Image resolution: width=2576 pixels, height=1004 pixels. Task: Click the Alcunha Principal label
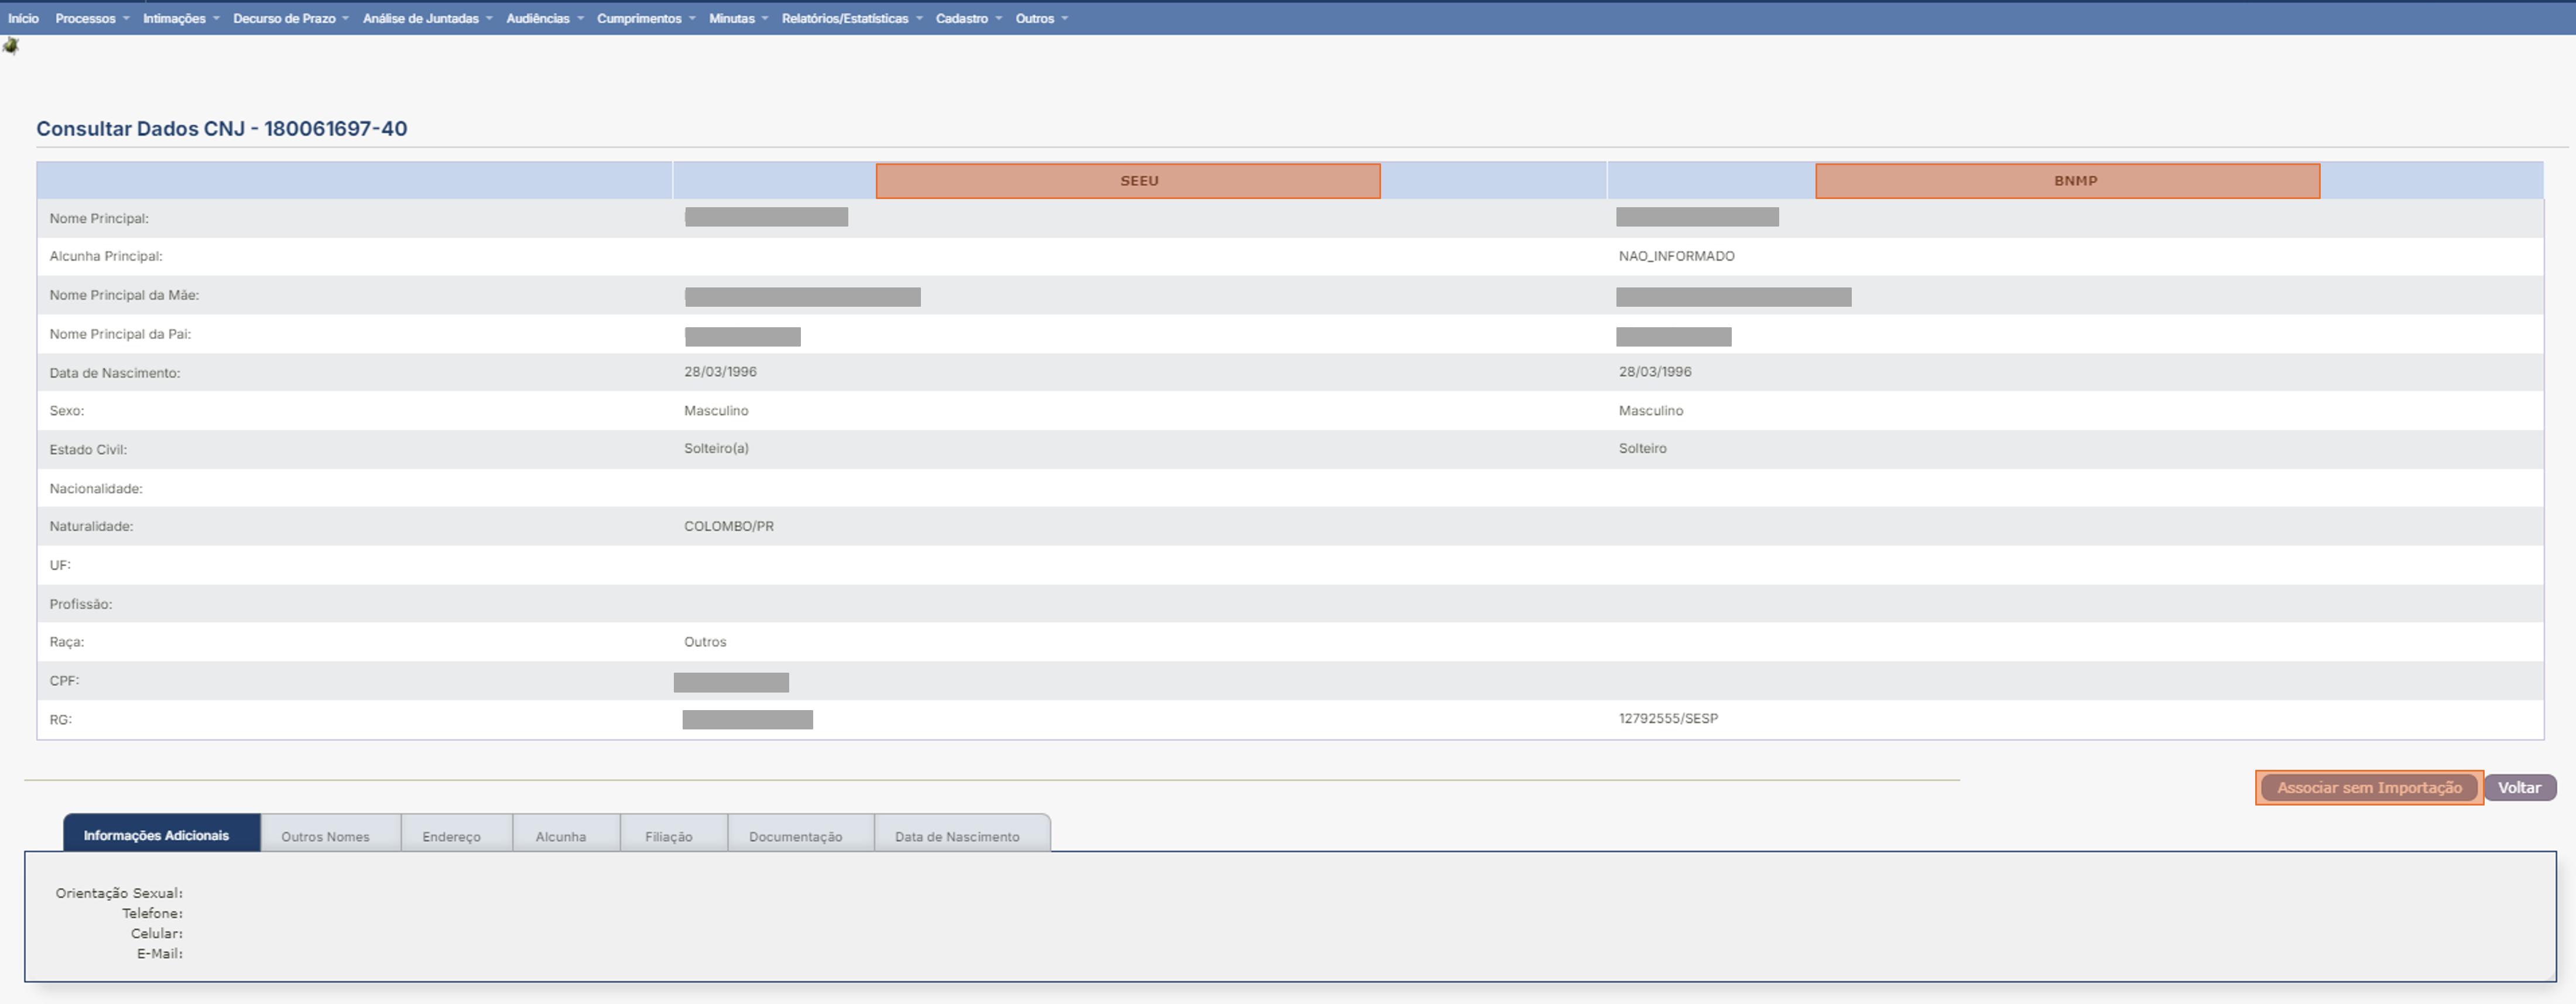pyautogui.click(x=106, y=256)
